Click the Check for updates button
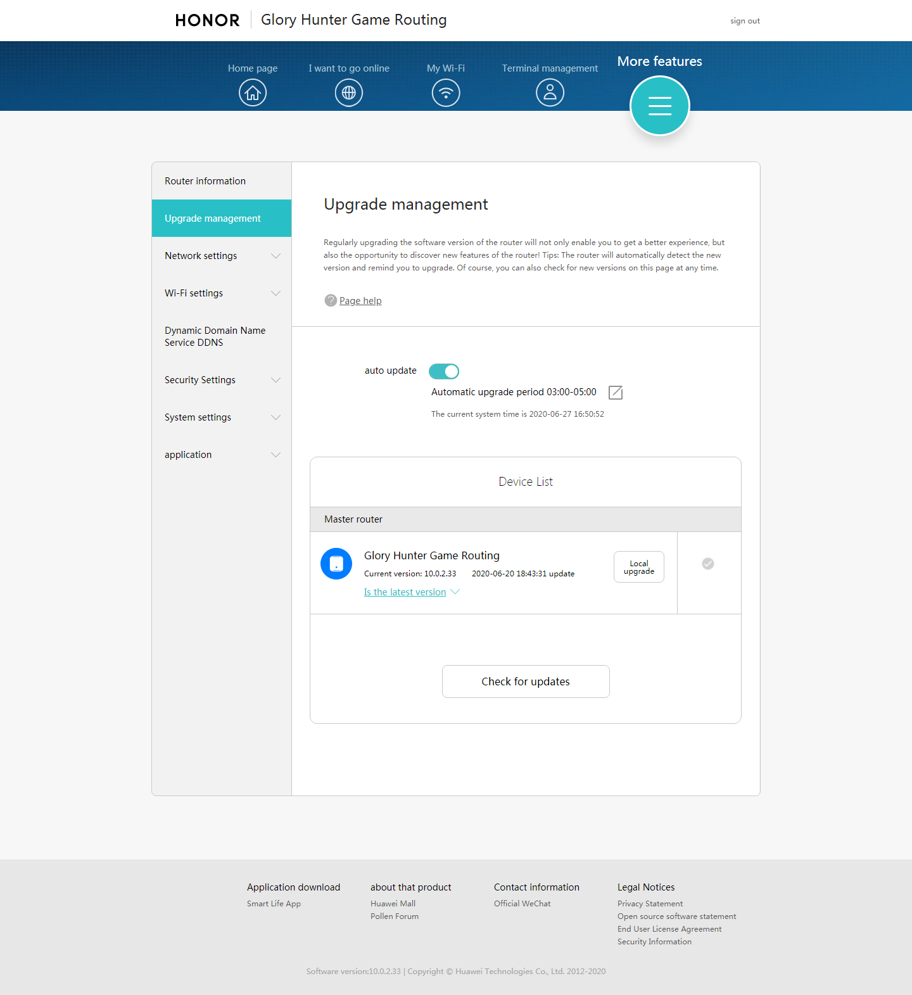The height and width of the screenshot is (995, 912). click(x=526, y=681)
